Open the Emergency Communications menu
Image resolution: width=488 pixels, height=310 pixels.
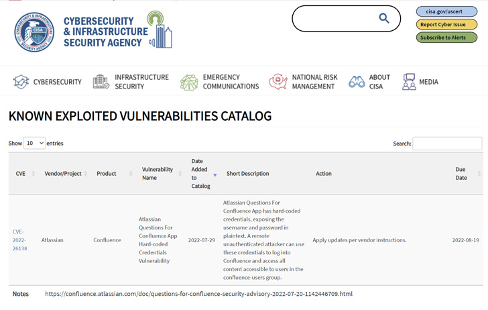point(231,82)
